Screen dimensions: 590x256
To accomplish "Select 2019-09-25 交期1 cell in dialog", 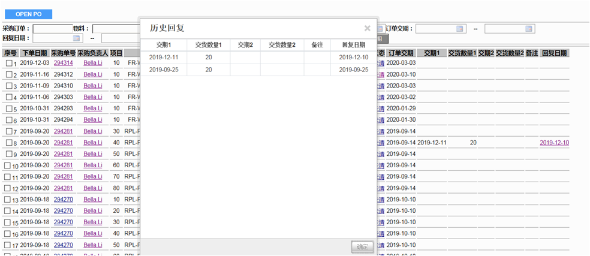I will (x=164, y=70).
